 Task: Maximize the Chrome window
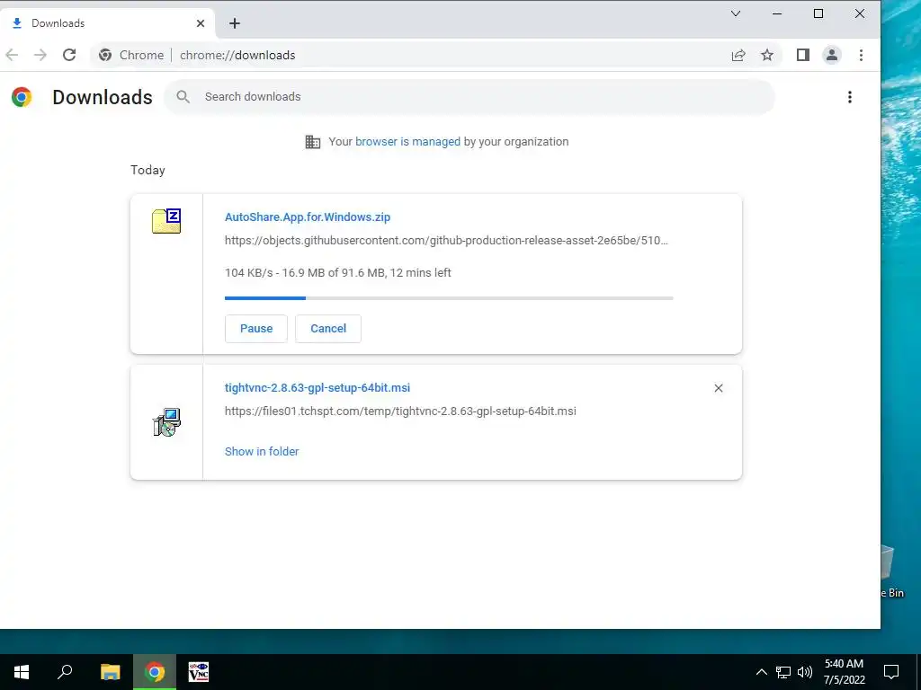pyautogui.click(x=818, y=13)
